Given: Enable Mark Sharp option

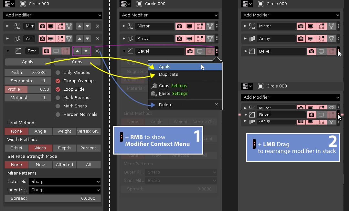Looking at the screenshot, I should click(x=58, y=106).
